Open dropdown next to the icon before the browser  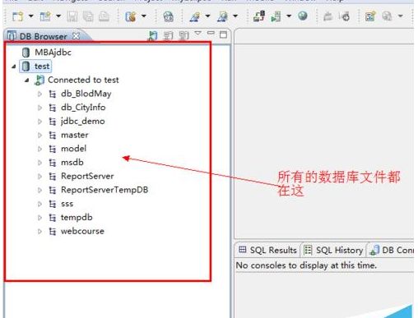coord(144,16)
